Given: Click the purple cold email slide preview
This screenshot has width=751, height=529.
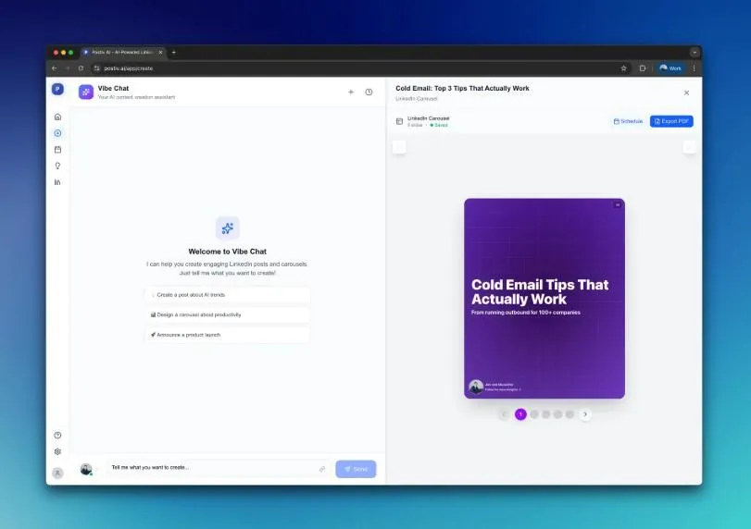Looking at the screenshot, I should (544, 299).
